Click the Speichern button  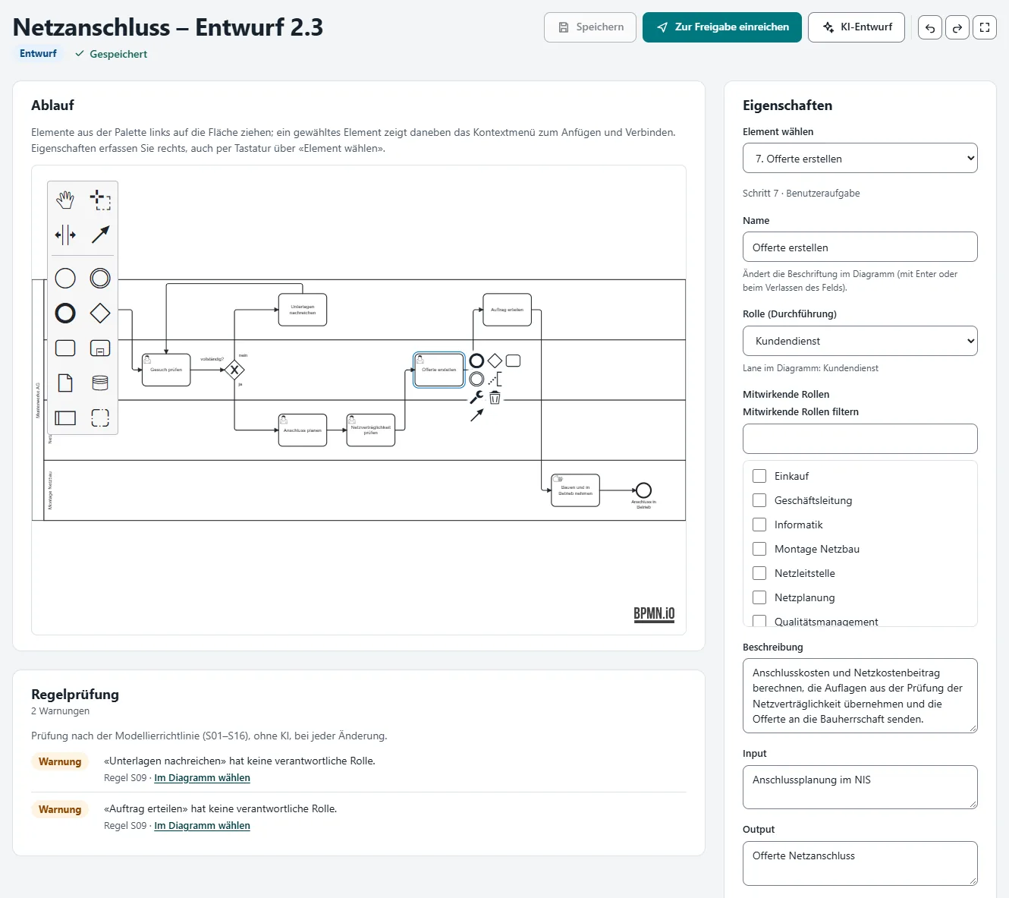[590, 27]
